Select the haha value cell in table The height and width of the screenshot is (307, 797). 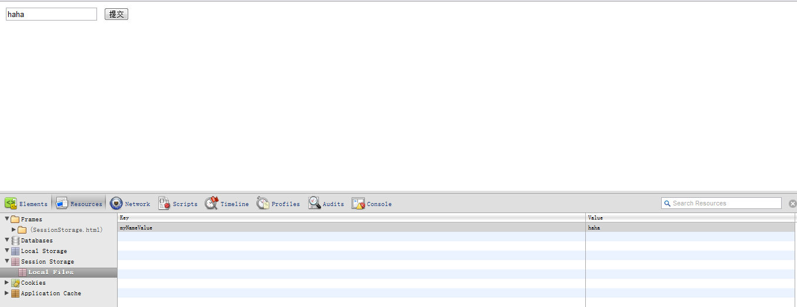pos(691,227)
